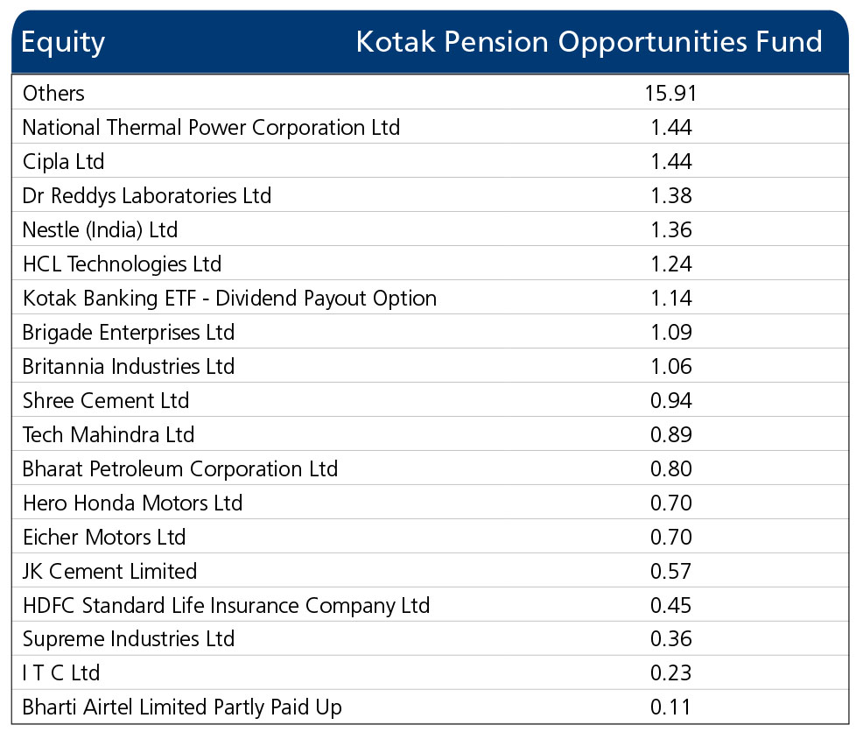Select National Thermal Power Corporation Ltd row
This screenshot has height=732, width=856.
(430, 127)
